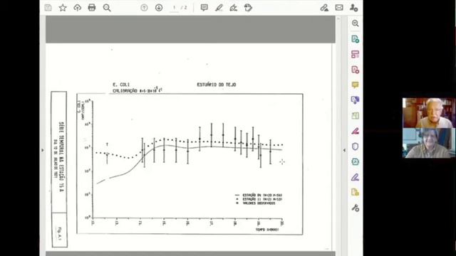
Task: Click the Save file icon in Acrobat toolbar
Action: tap(48, 8)
